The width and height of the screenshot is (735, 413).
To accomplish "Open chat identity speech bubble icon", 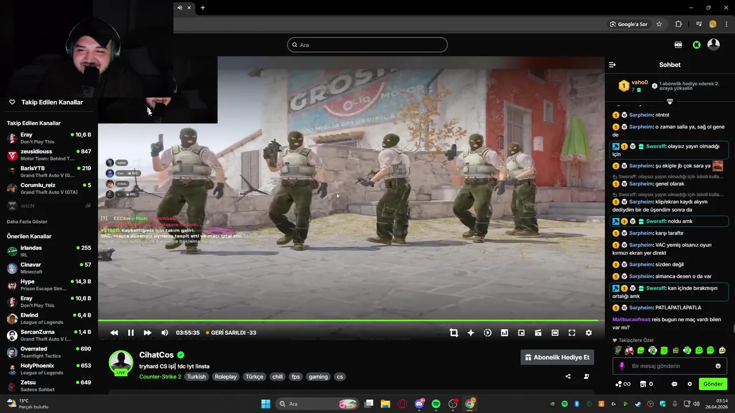I will pyautogui.click(x=675, y=384).
